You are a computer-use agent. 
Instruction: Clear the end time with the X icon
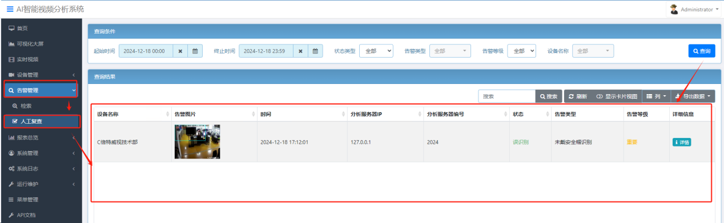click(300, 51)
